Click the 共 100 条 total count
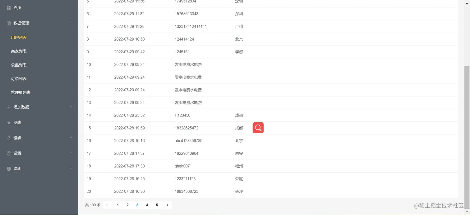 [93, 205]
